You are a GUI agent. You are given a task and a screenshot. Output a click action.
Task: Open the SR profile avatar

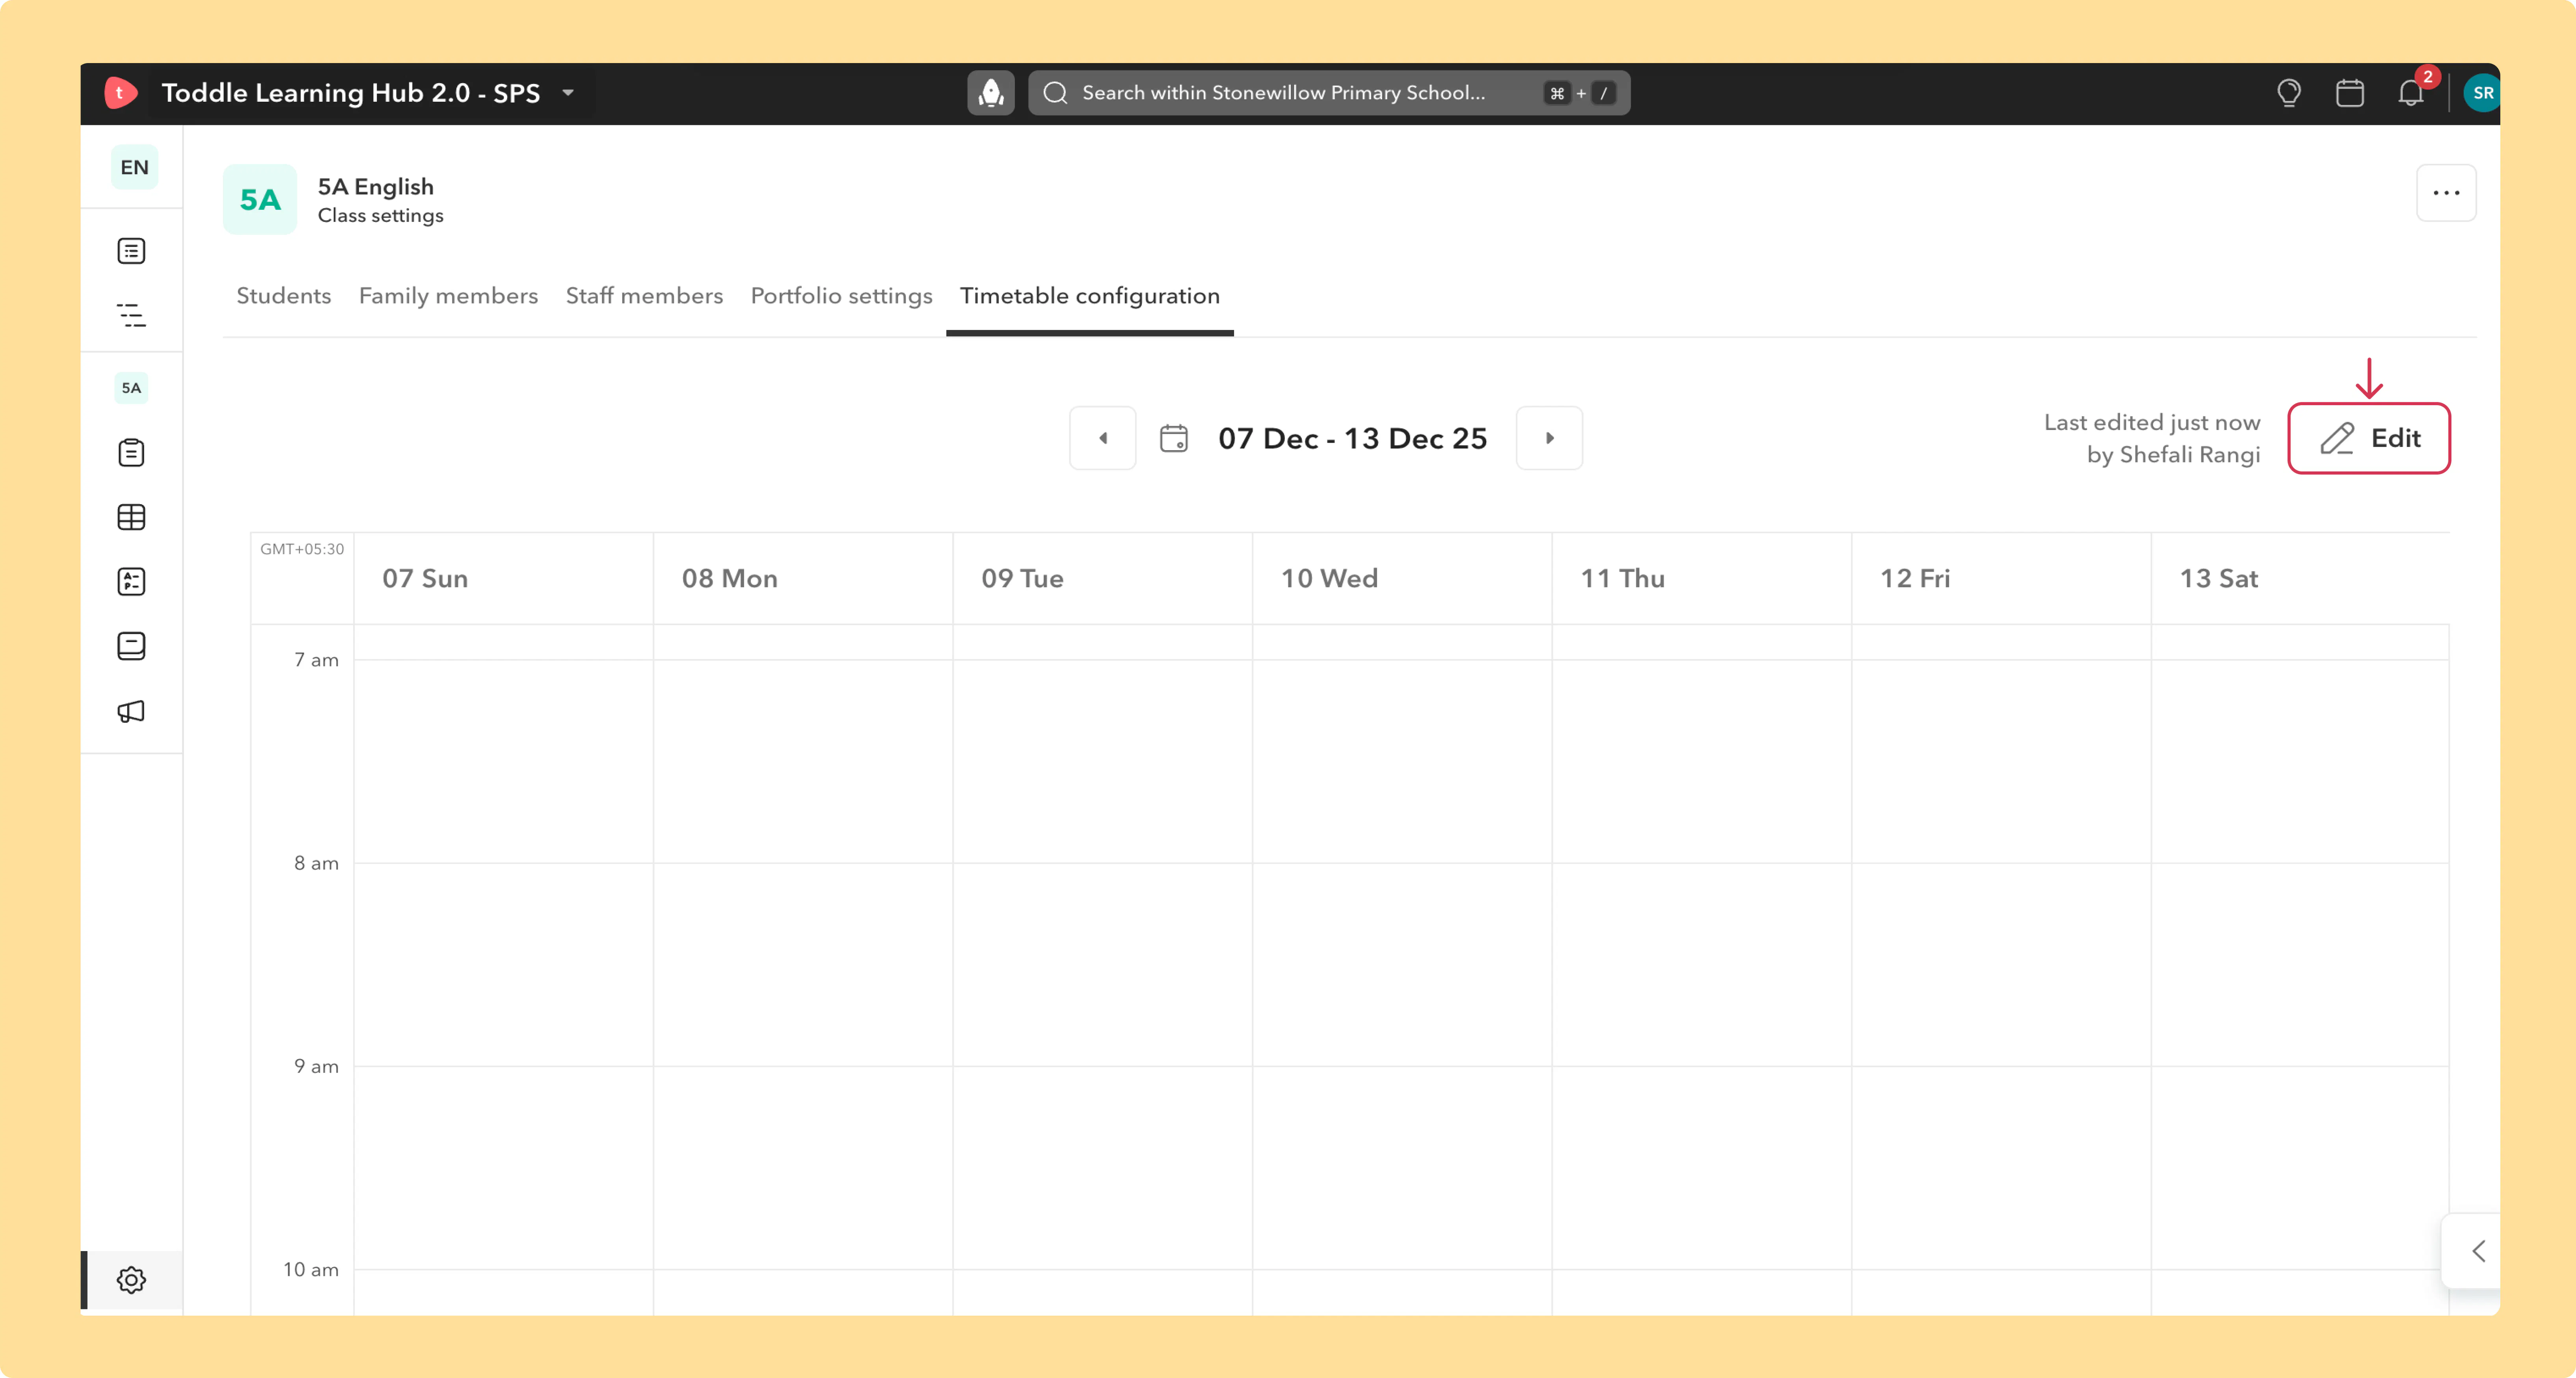pyautogui.click(x=2481, y=93)
